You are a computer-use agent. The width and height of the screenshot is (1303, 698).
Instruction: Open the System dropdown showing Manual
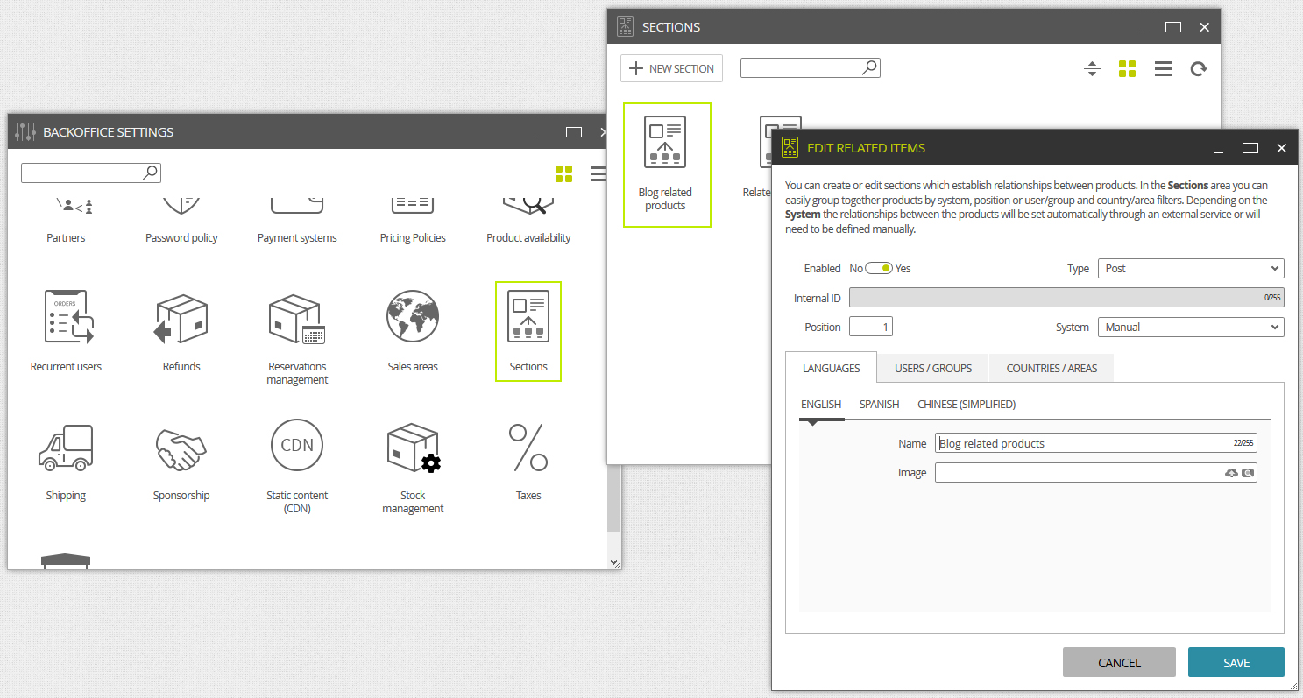(1191, 328)
